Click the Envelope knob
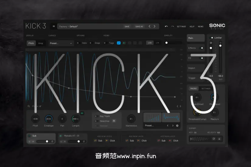 point(49,119)
